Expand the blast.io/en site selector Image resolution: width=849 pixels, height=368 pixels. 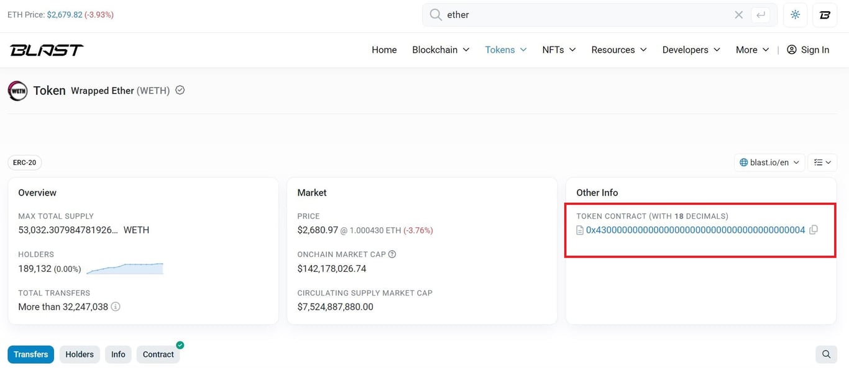point(769,162)
